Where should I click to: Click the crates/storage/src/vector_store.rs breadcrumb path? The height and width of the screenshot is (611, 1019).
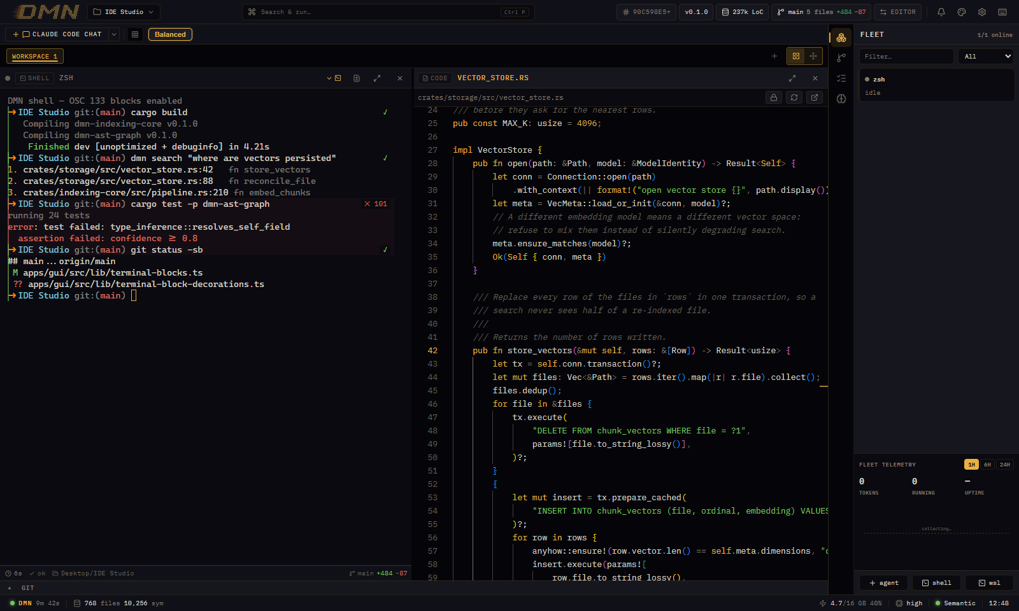tap(490, 98)
